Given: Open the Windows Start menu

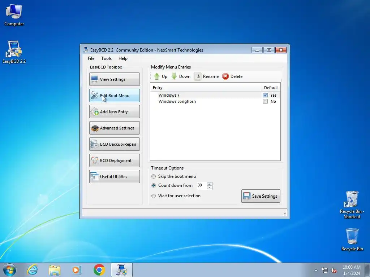Looking at the screenshot, I should (x=10, y=270).
